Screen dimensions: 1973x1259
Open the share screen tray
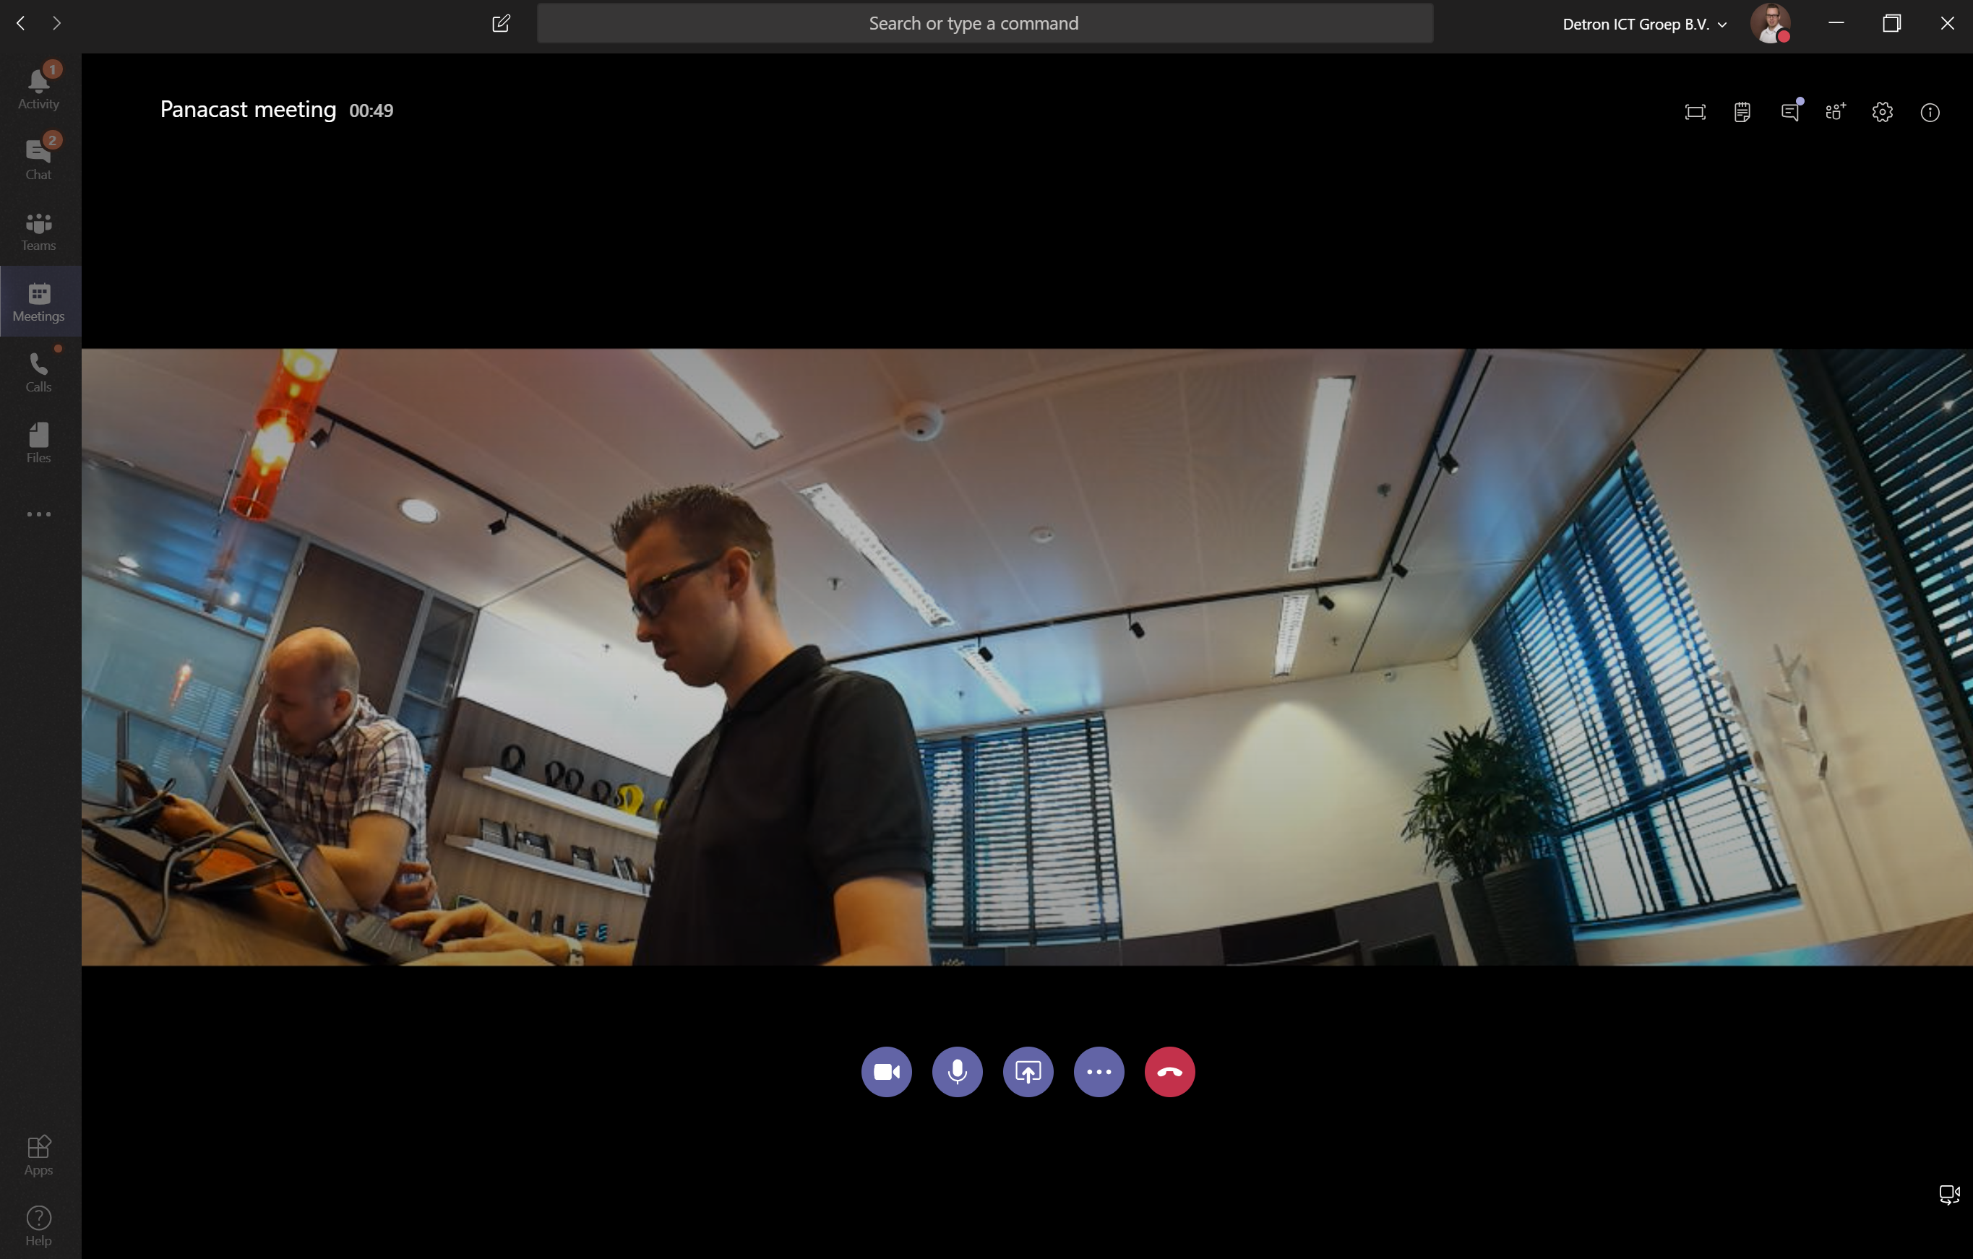pos(1028,1071)
